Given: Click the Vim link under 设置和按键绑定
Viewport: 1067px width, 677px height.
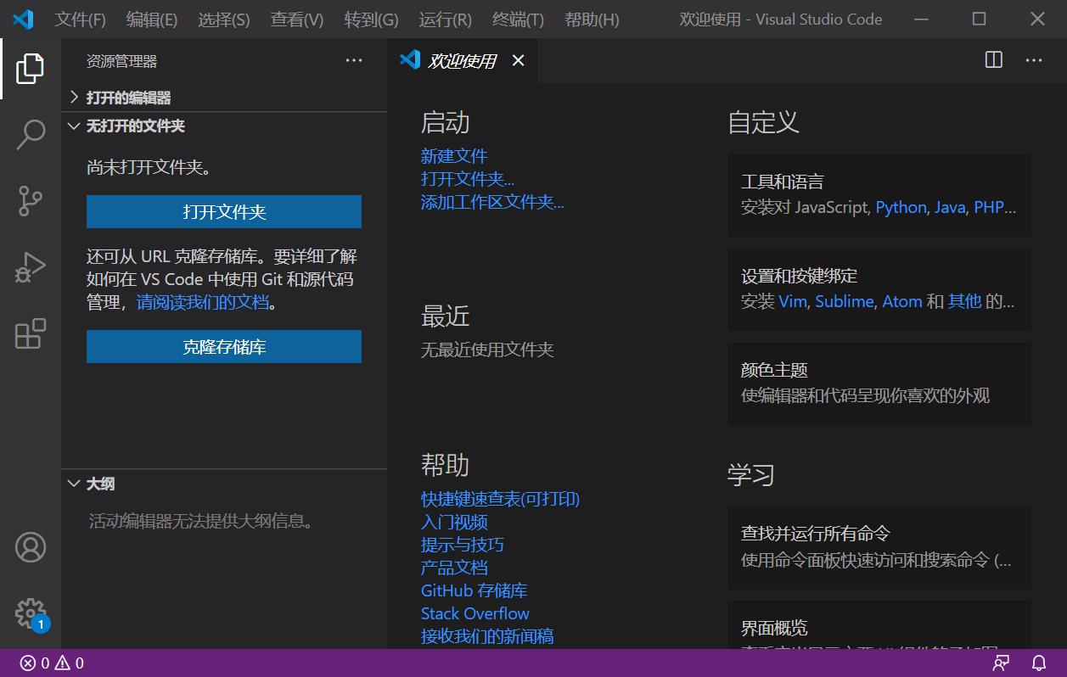Looking at the screenshot, I should (x=793, y=301).
